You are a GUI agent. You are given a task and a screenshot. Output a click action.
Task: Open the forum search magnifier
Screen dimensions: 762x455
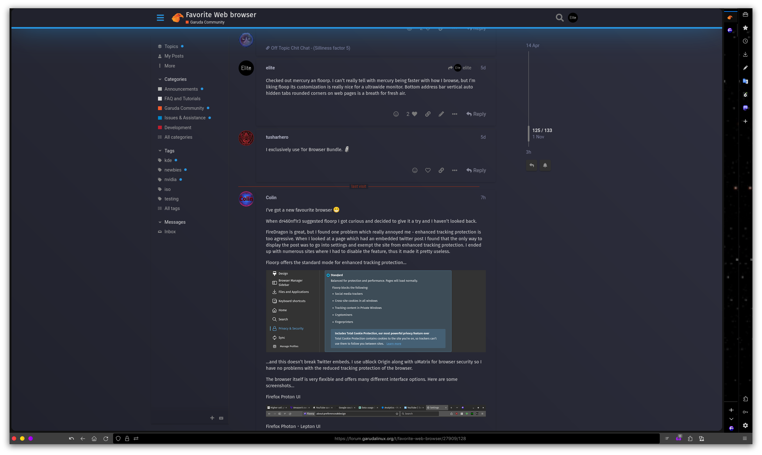point(559,18)
